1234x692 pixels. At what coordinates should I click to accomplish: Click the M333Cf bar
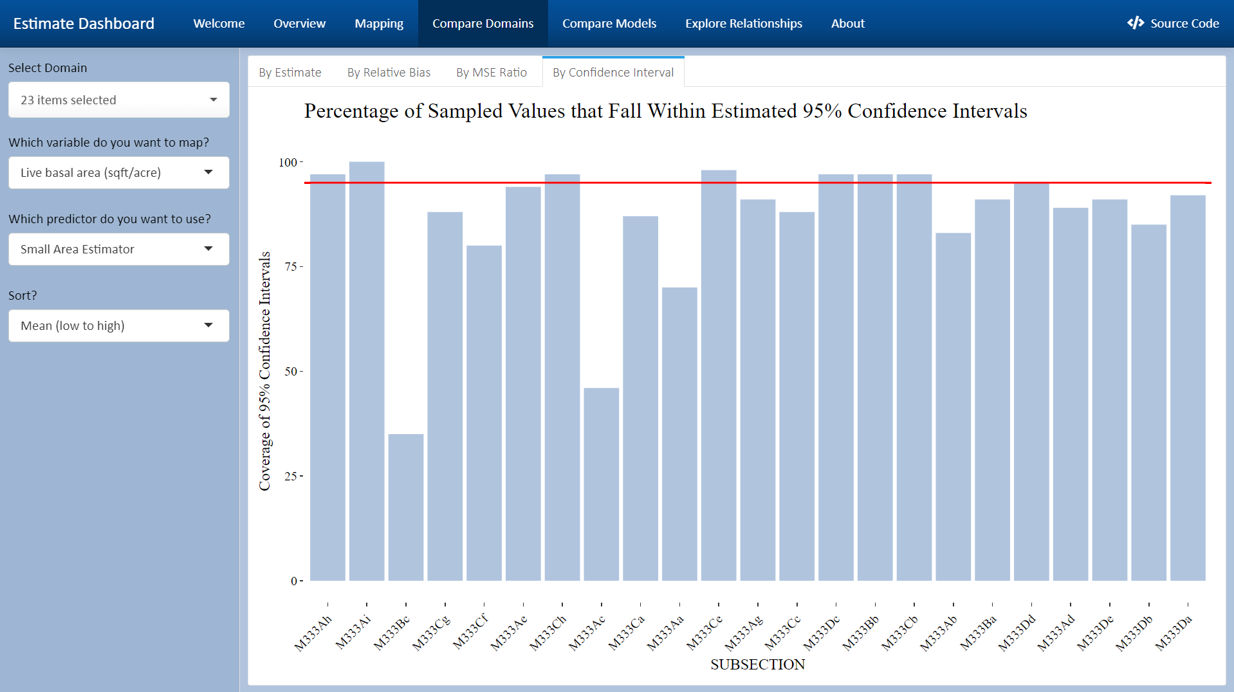coord(484,413)
